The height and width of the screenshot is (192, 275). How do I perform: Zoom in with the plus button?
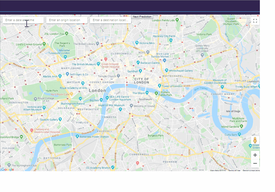(255, 155)
